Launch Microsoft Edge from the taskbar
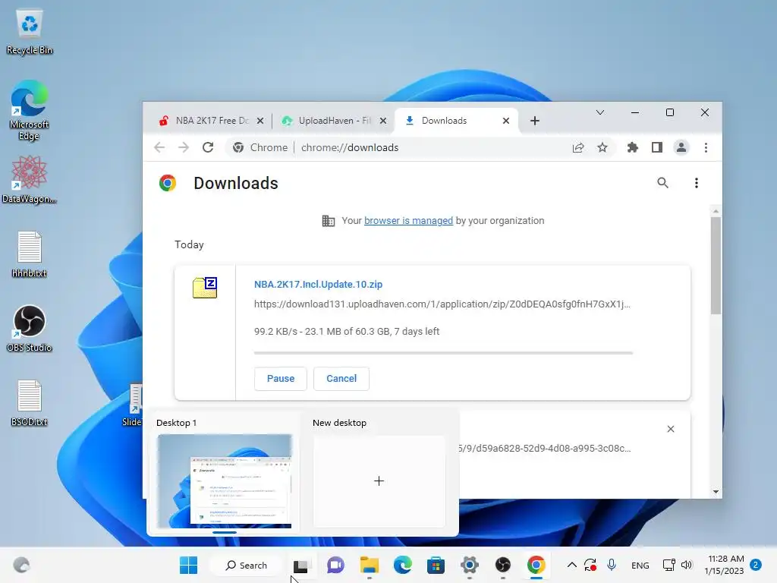The width and height of the screenshot is (777, 583). (402, 565)
